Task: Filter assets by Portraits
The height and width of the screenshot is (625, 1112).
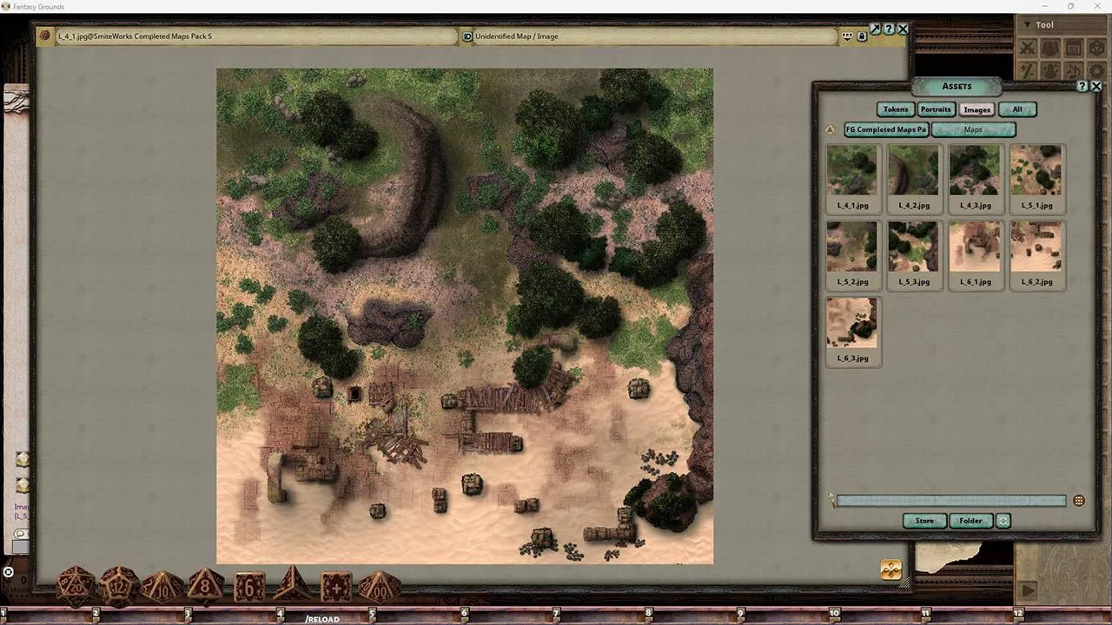Action: pos(936,109)
